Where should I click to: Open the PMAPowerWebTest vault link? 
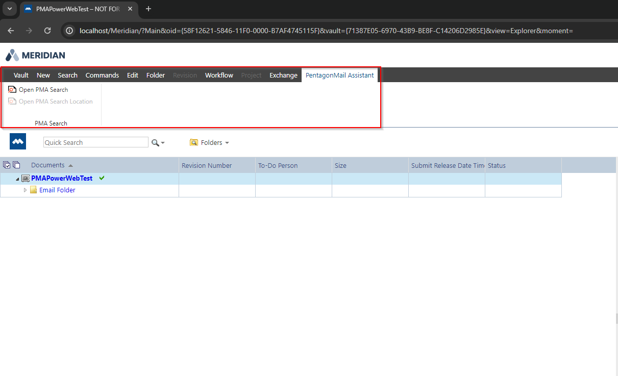62,179
